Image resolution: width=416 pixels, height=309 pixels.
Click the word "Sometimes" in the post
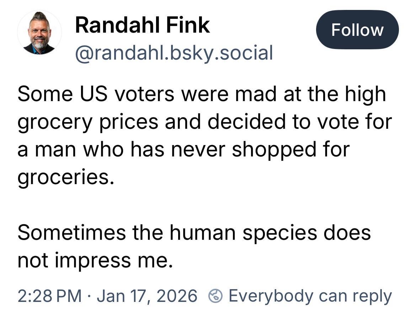pos(71,233)
